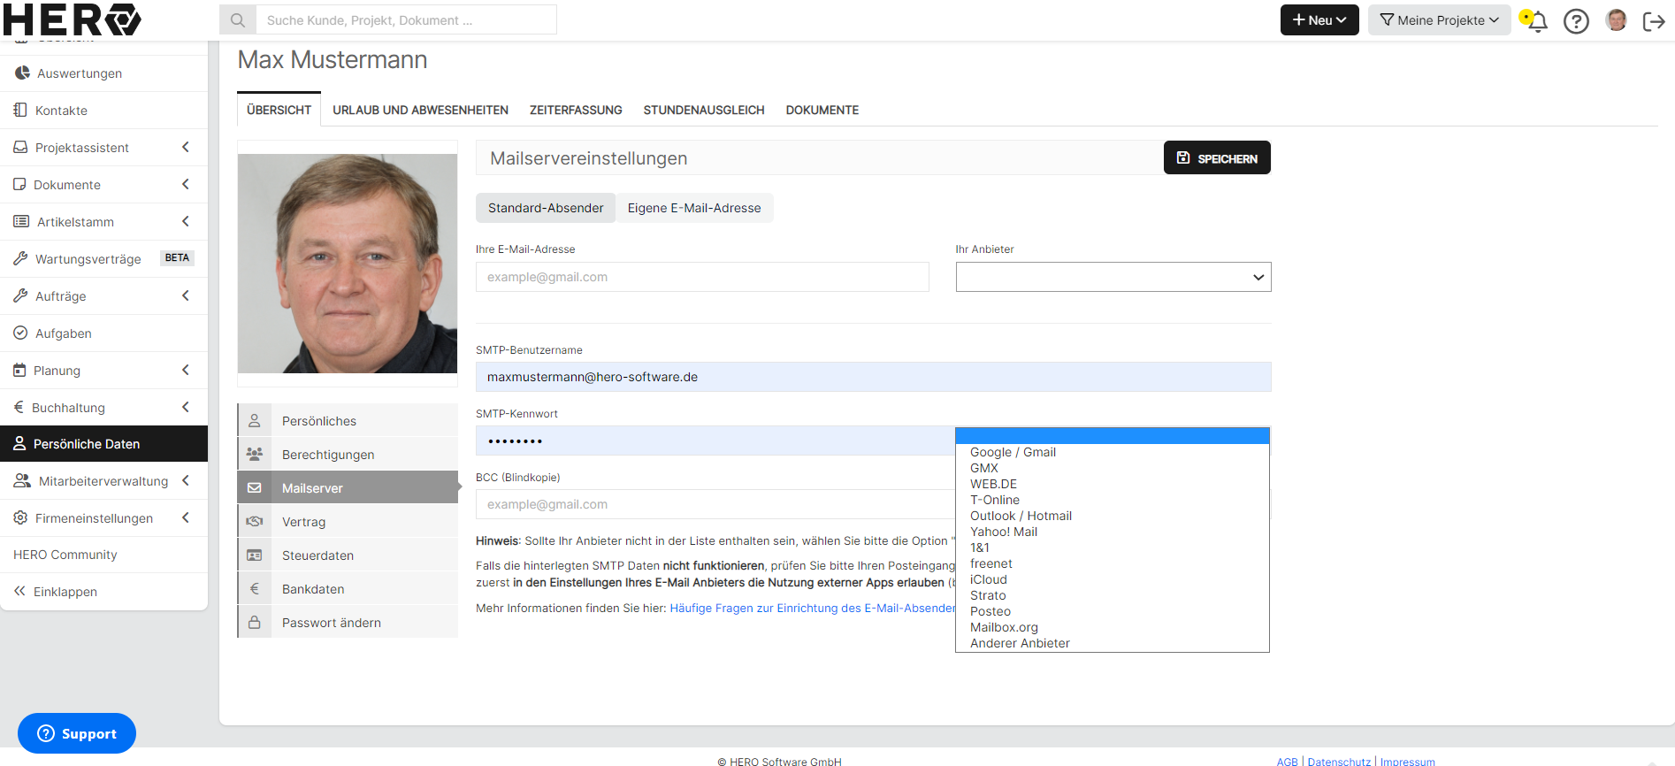The width and height of the screenshot is (1675, 766).
Task: Click the Planung calendar icon
Action: [19, 370]
